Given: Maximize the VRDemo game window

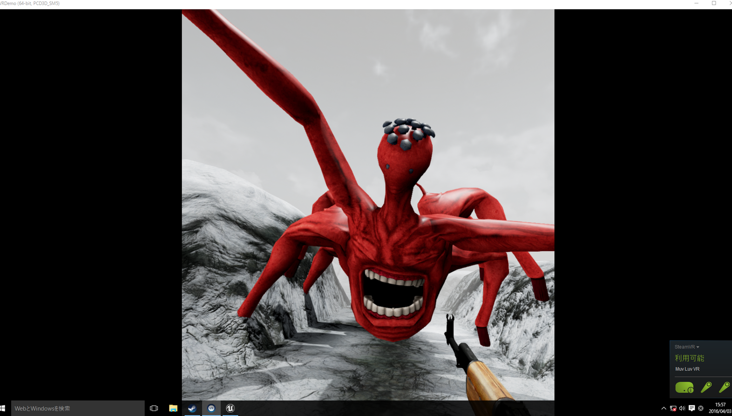Looking at the screenshot, I should [x=714, y=3].
